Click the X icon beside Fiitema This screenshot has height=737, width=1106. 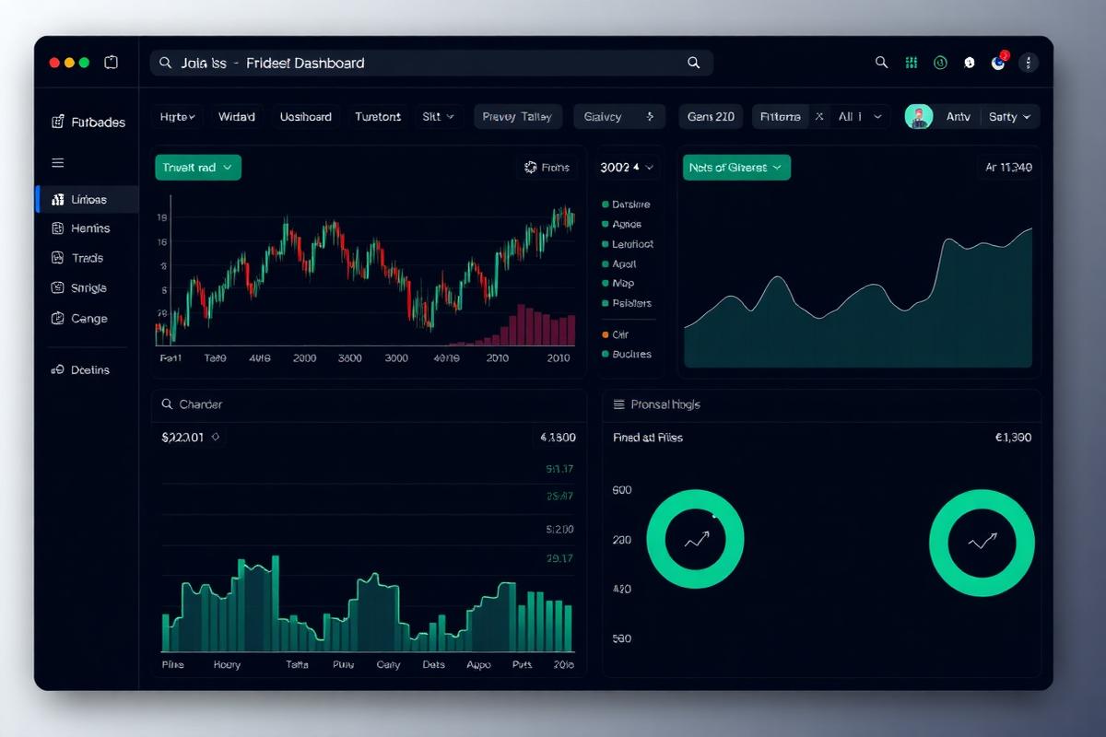[x=818, y=117]
